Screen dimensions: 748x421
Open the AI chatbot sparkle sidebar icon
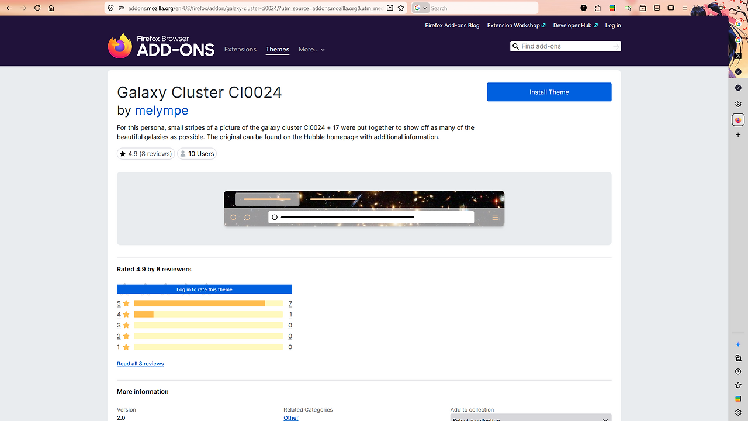coord(738,344)
